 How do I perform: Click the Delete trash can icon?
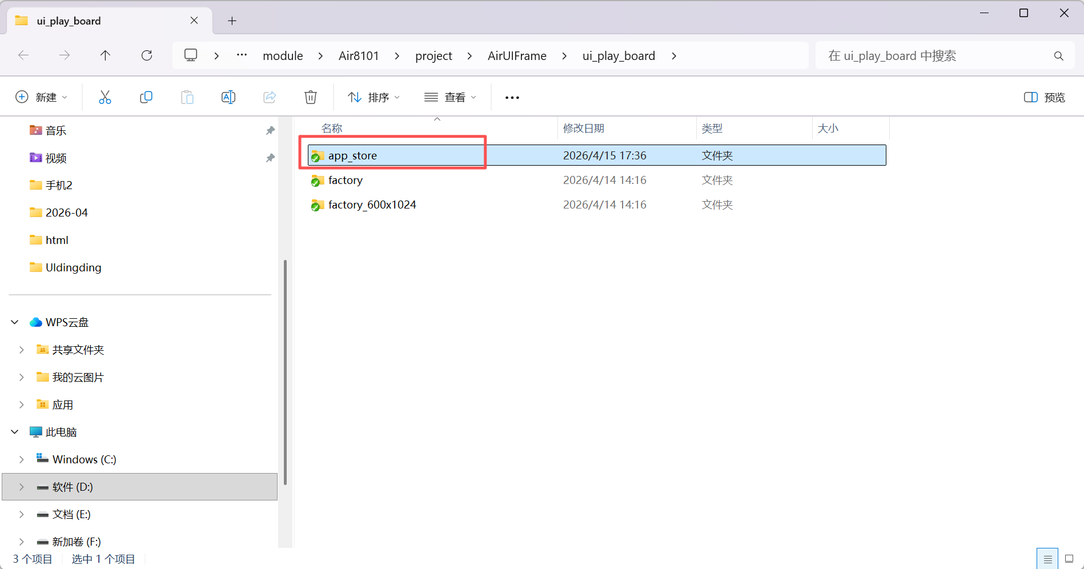(x=311, y=97)
